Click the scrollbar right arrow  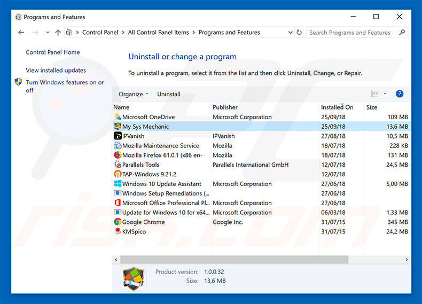pyautogui.click(x=407, y=260)
